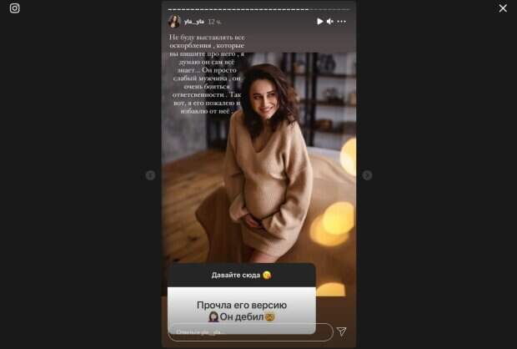Focus the reply to yla__yla input field
The width and height of the screenshot is (517, 349).
point(251,332)
